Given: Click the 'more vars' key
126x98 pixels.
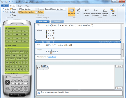Looking at the screenshot, I should coord(15,52).
